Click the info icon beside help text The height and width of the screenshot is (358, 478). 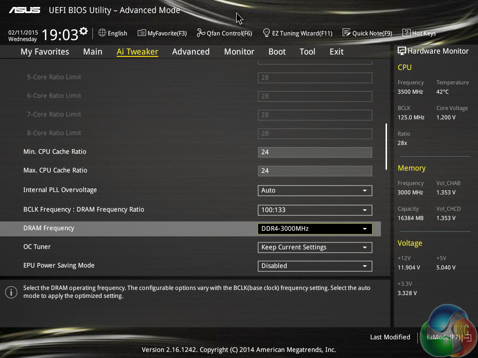click(x=11, y=292)
